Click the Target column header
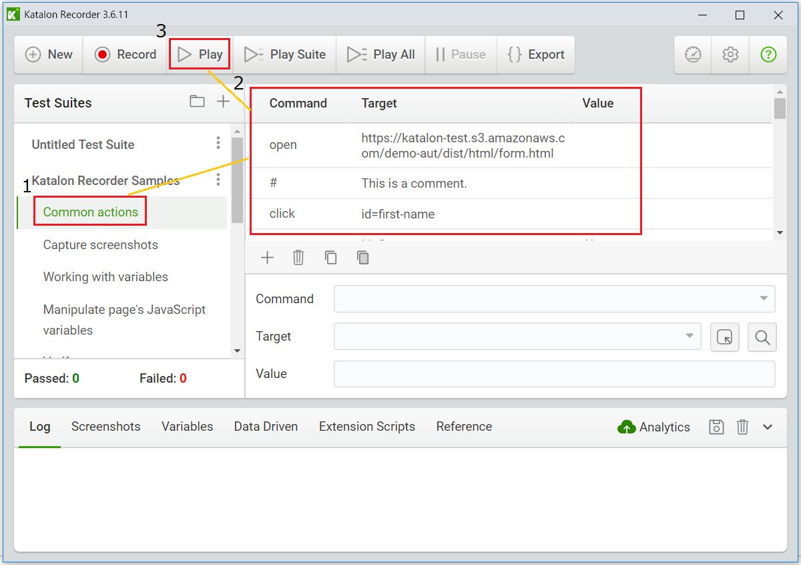The width and height of the screenshot is (801, 565). (x=379, y=104)
